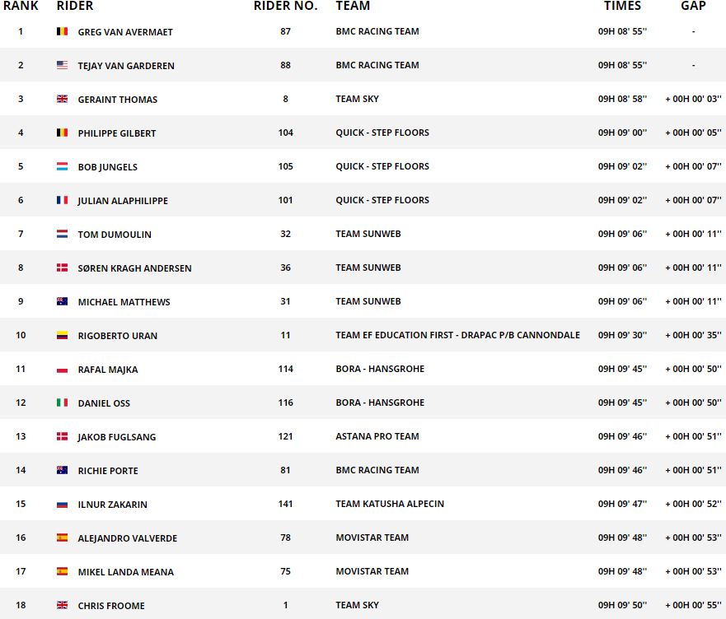Click the Colombian flag beside Rigoberto Uran
The width and height of the screenshot is (726, 619).
[62, 335]
